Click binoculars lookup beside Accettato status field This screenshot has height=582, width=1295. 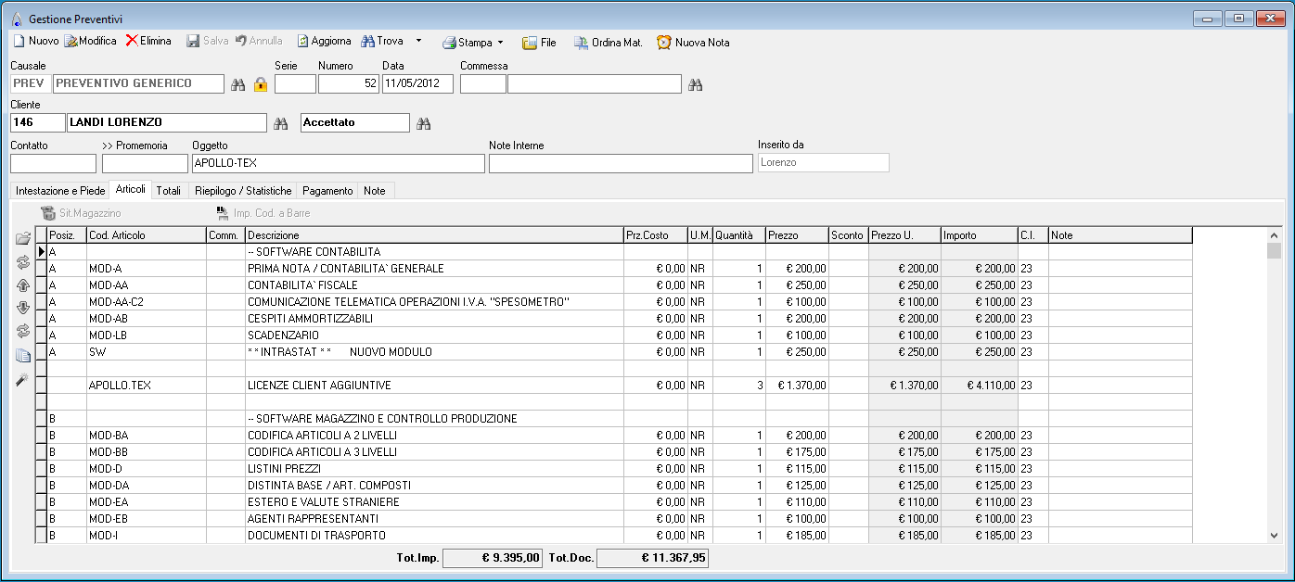pyautogui.click(x=424, y=123)
